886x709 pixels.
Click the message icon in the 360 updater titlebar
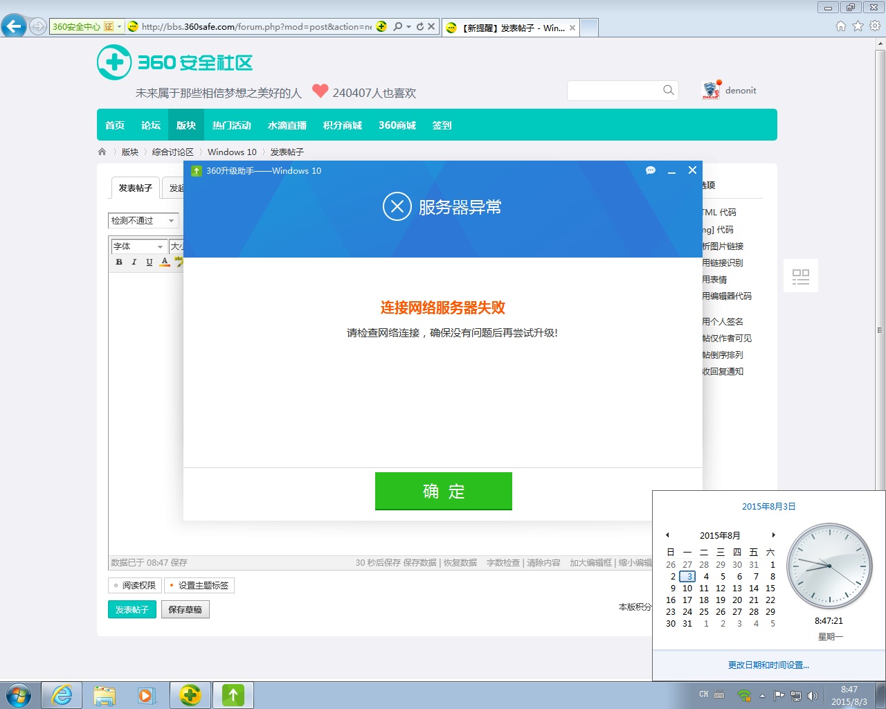649,170
